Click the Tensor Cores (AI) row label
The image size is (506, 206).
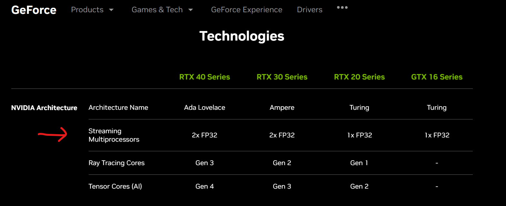[115, 186]
